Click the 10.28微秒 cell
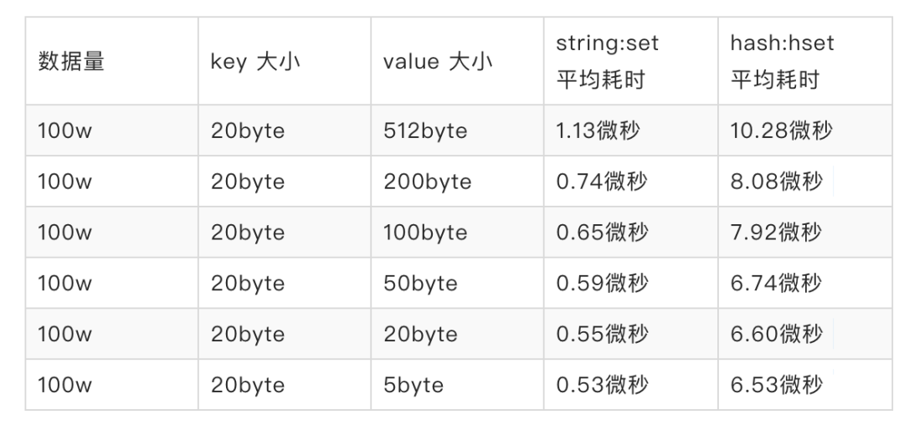 781,131
